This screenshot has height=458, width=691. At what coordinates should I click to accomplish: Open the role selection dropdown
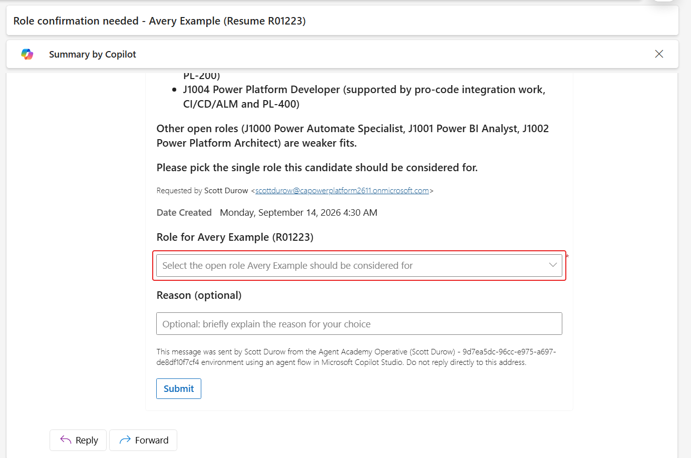tap(359, 266)
